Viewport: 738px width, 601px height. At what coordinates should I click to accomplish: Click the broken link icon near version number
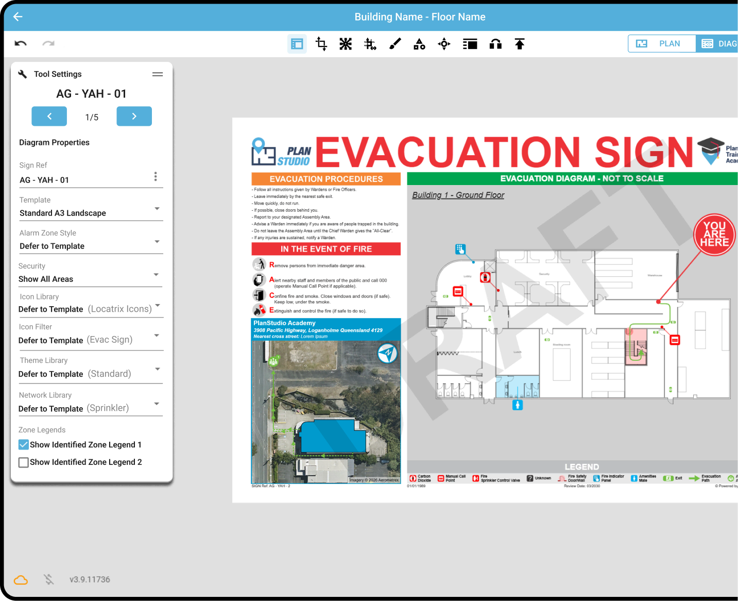(x=48, y=579)
